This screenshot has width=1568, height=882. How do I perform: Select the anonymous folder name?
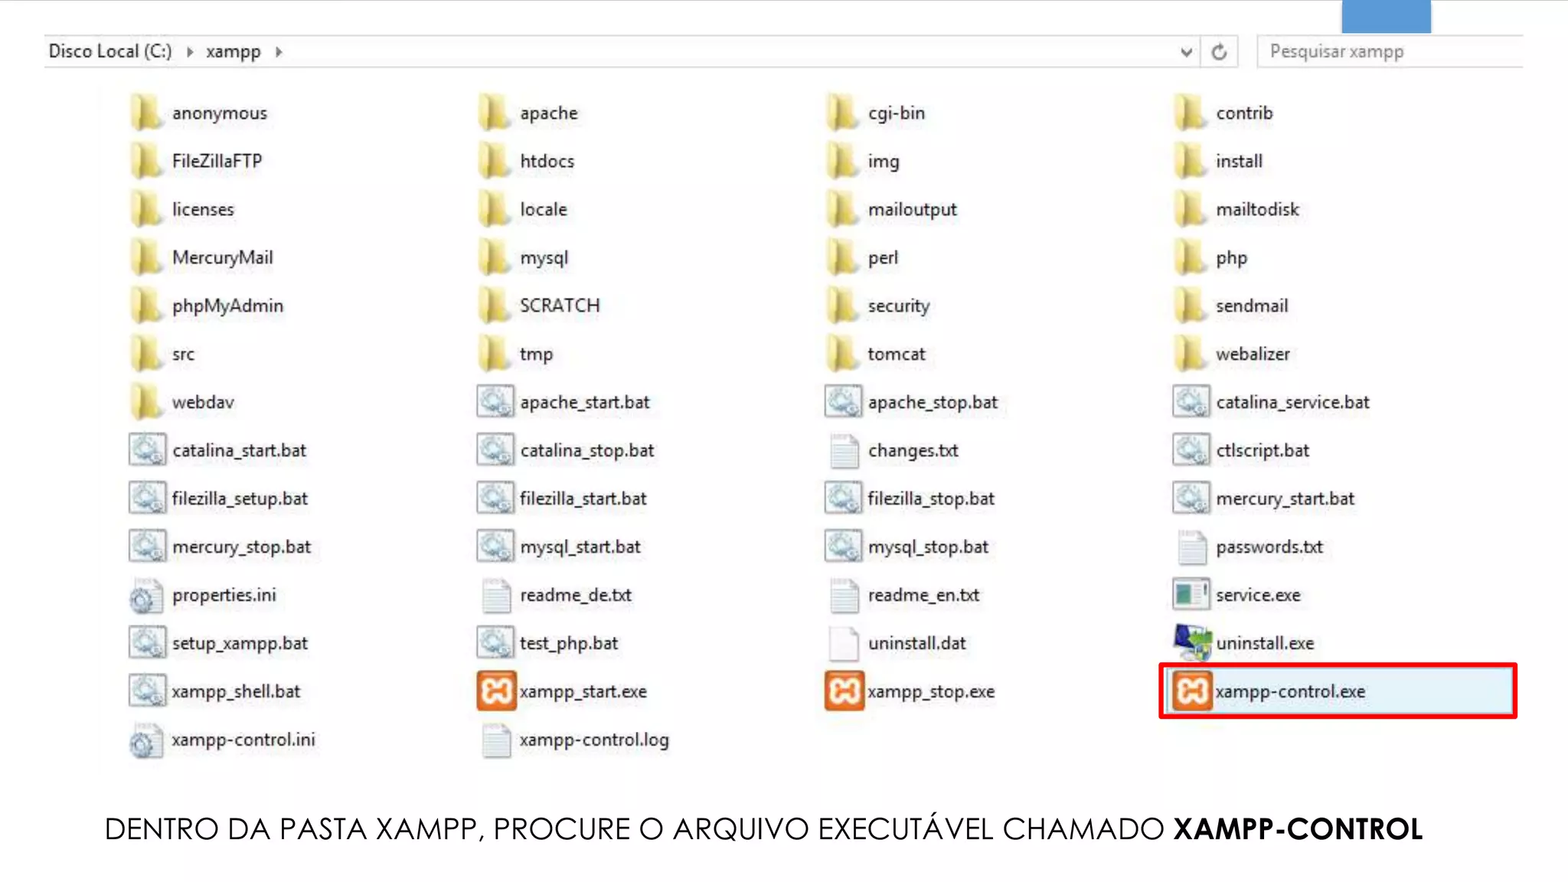(x=220, y=113)
